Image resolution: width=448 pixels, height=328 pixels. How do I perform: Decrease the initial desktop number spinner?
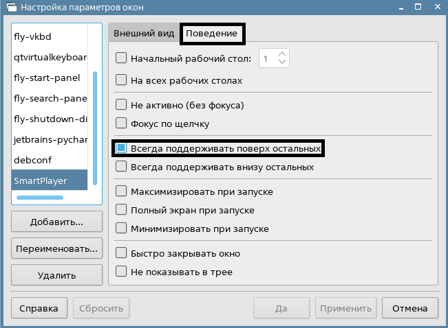(x=282, y=63)
